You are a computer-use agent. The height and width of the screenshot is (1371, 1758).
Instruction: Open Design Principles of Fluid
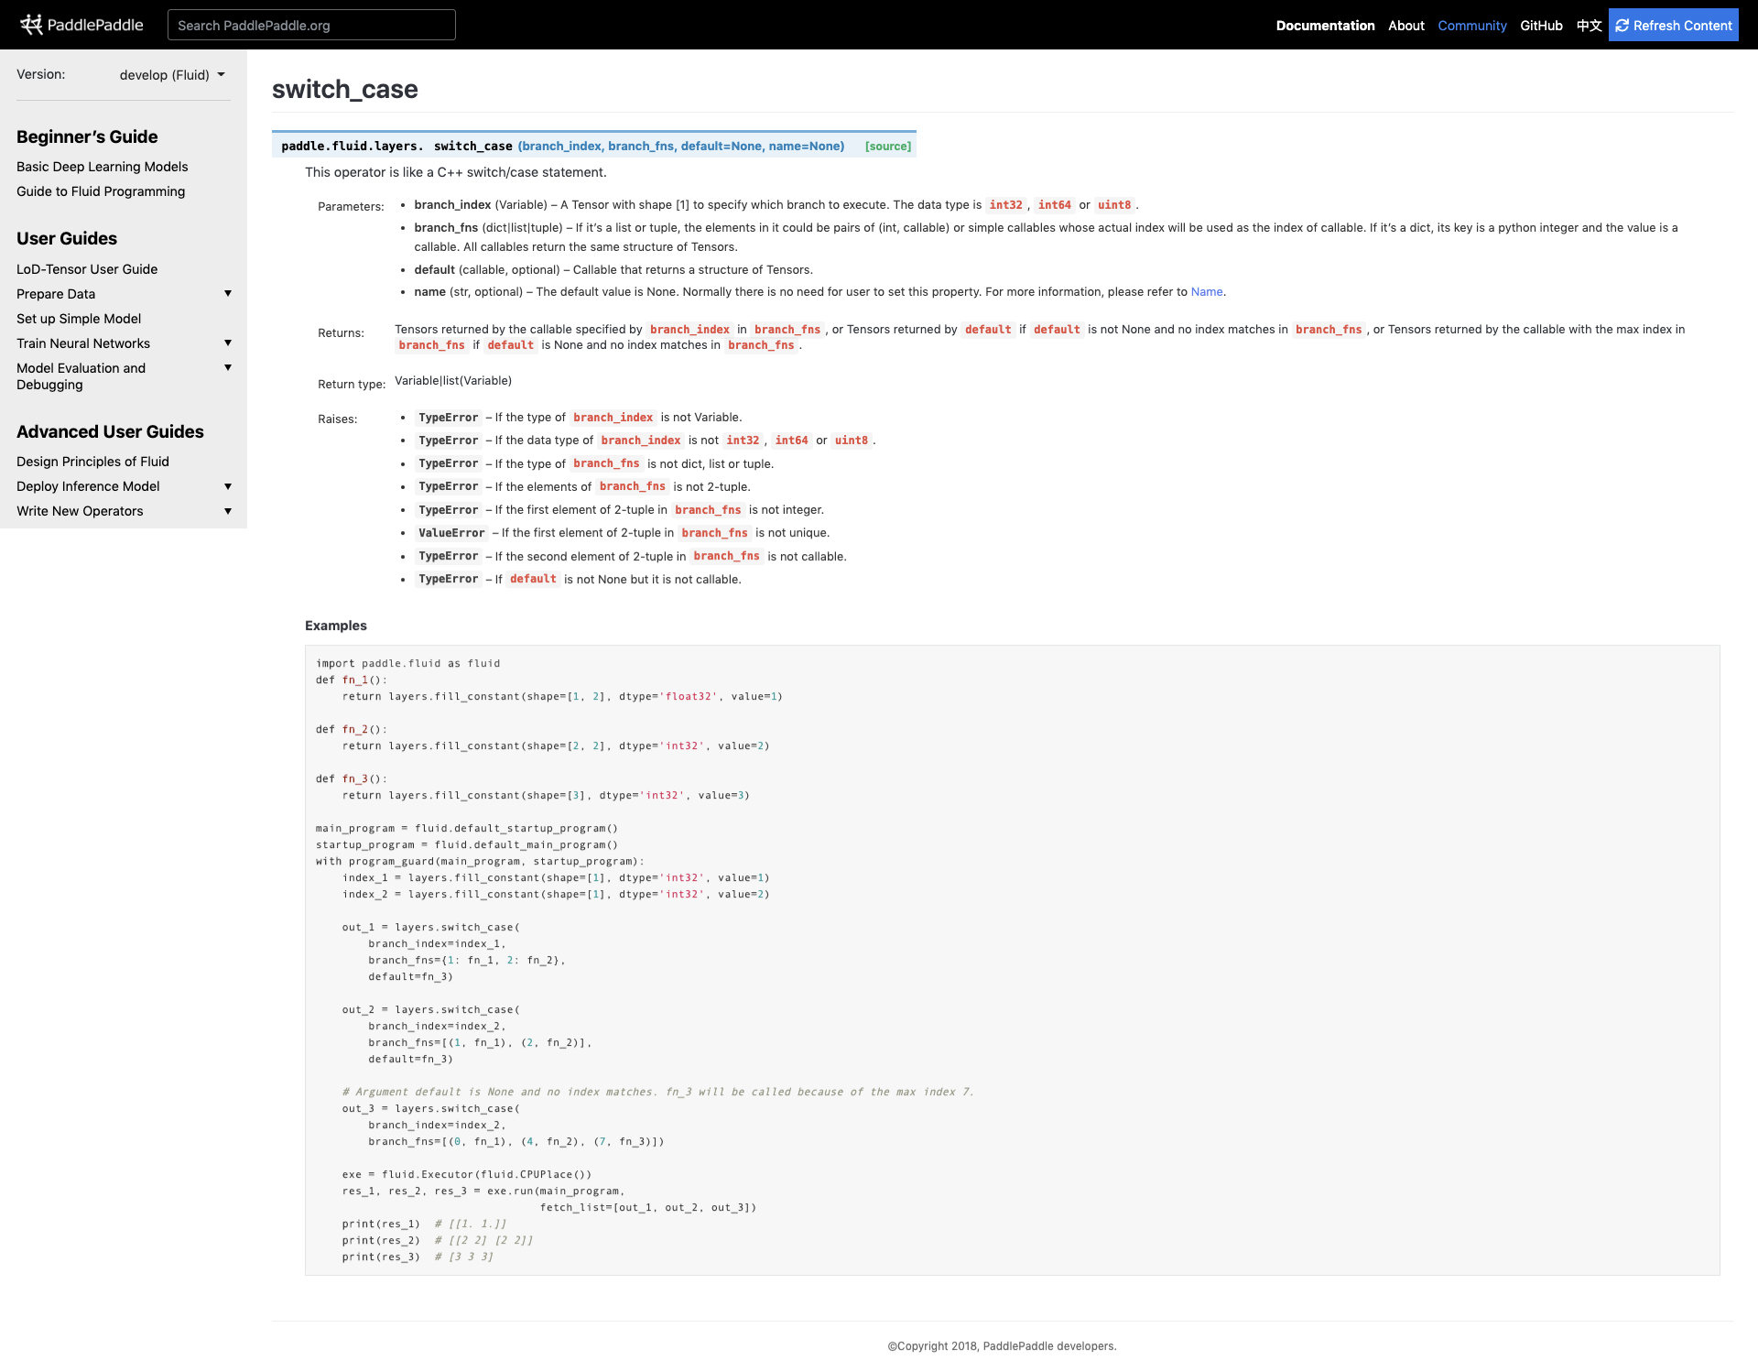click(92, 462)
